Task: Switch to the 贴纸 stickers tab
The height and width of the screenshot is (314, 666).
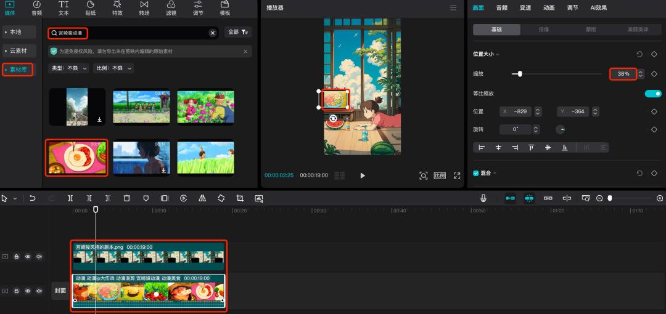Action: (x=91, y=8)
